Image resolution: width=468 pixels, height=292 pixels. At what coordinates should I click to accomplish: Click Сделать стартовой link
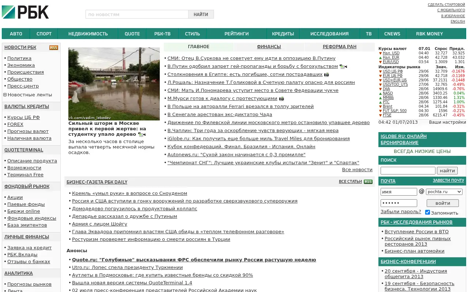(x=446, y=5)
